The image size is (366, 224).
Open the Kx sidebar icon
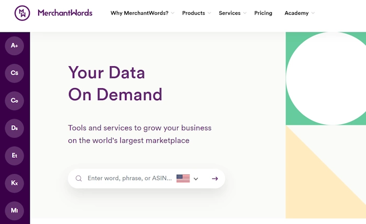pyautogui.click(x=15, y=183)
